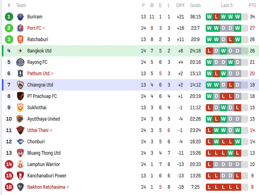Image resolution: width=259 pixels, height=195 pixels.
Task: Sort table by PTS column header
Action: pos(252,5)
